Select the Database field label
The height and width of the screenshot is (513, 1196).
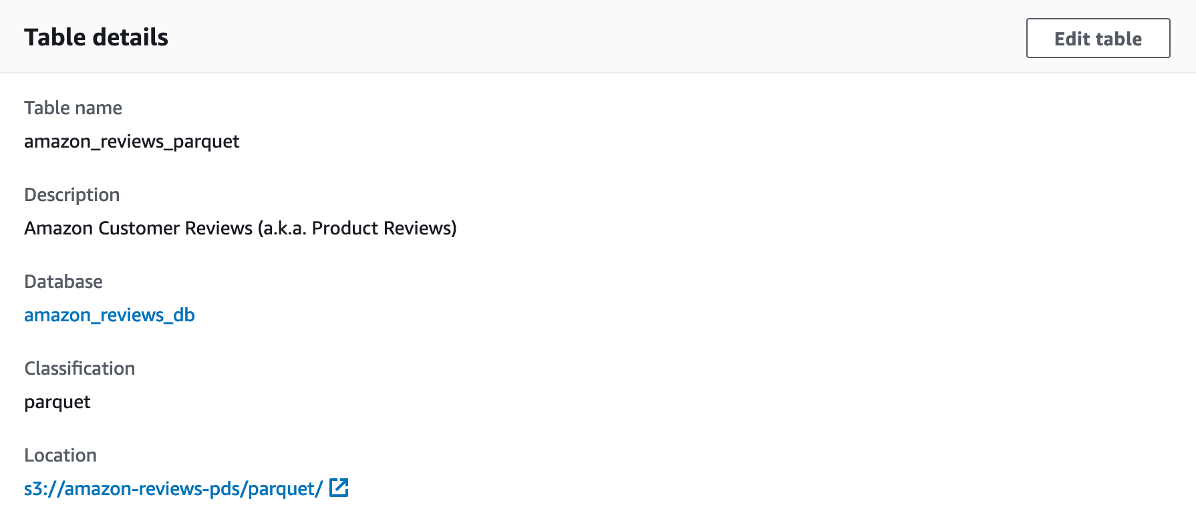pos(63,281)
